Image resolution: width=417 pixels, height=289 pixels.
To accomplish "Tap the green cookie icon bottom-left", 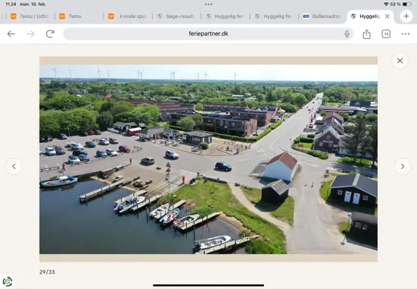I will click(x=8, y=281).
